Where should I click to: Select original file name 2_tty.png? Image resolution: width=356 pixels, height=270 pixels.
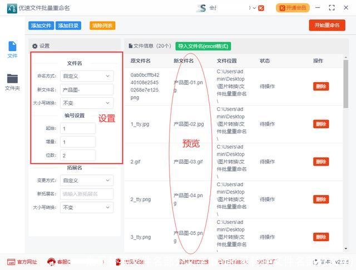141,199
